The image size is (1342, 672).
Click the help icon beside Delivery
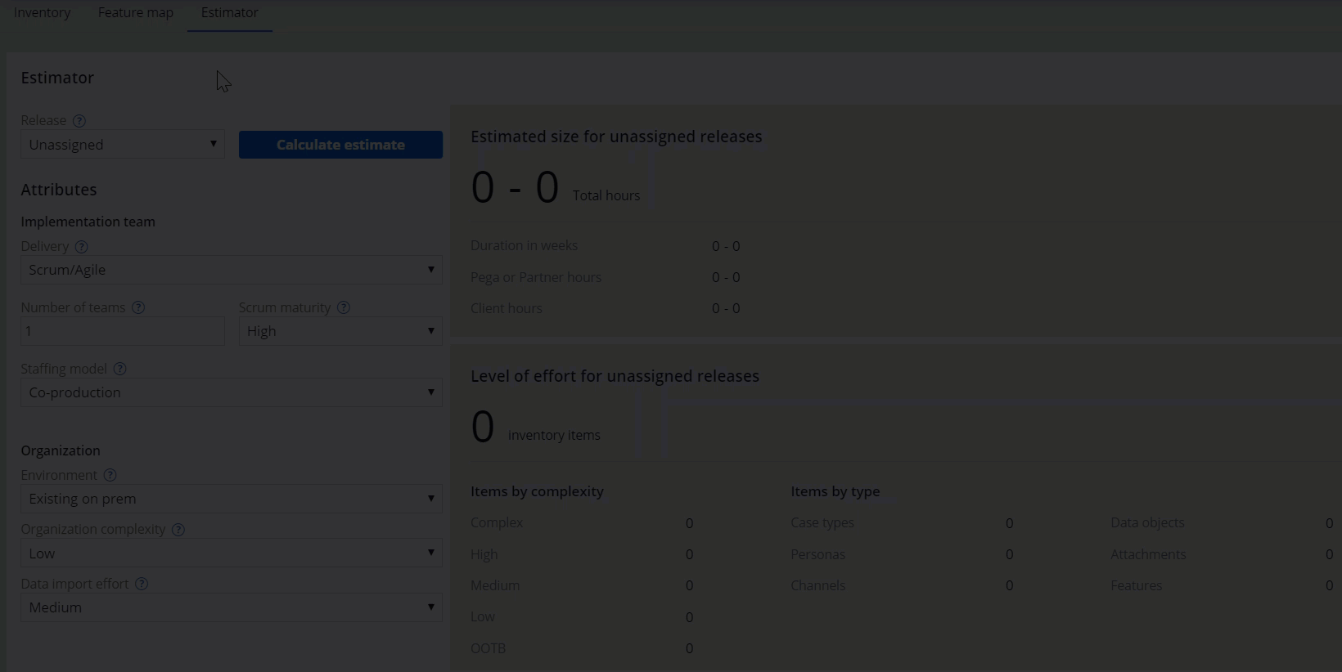coord(81,247)
